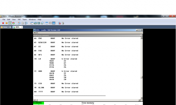
Task: Maximize the INPA Loader window
Action: click(x=139, y=30)
